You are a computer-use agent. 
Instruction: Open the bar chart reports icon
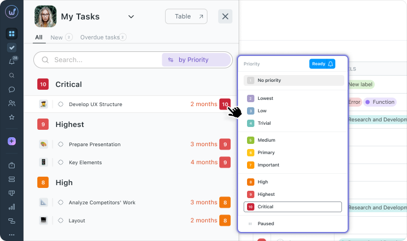[x=12, y=207]
